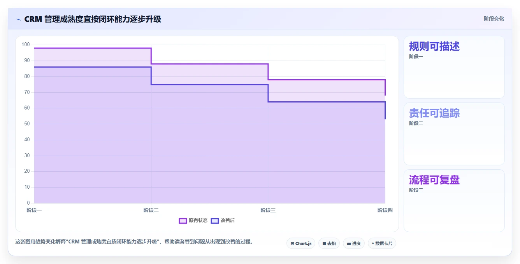
Task: Toggle the 原有状态 legend entry
Action: point(193,221)
